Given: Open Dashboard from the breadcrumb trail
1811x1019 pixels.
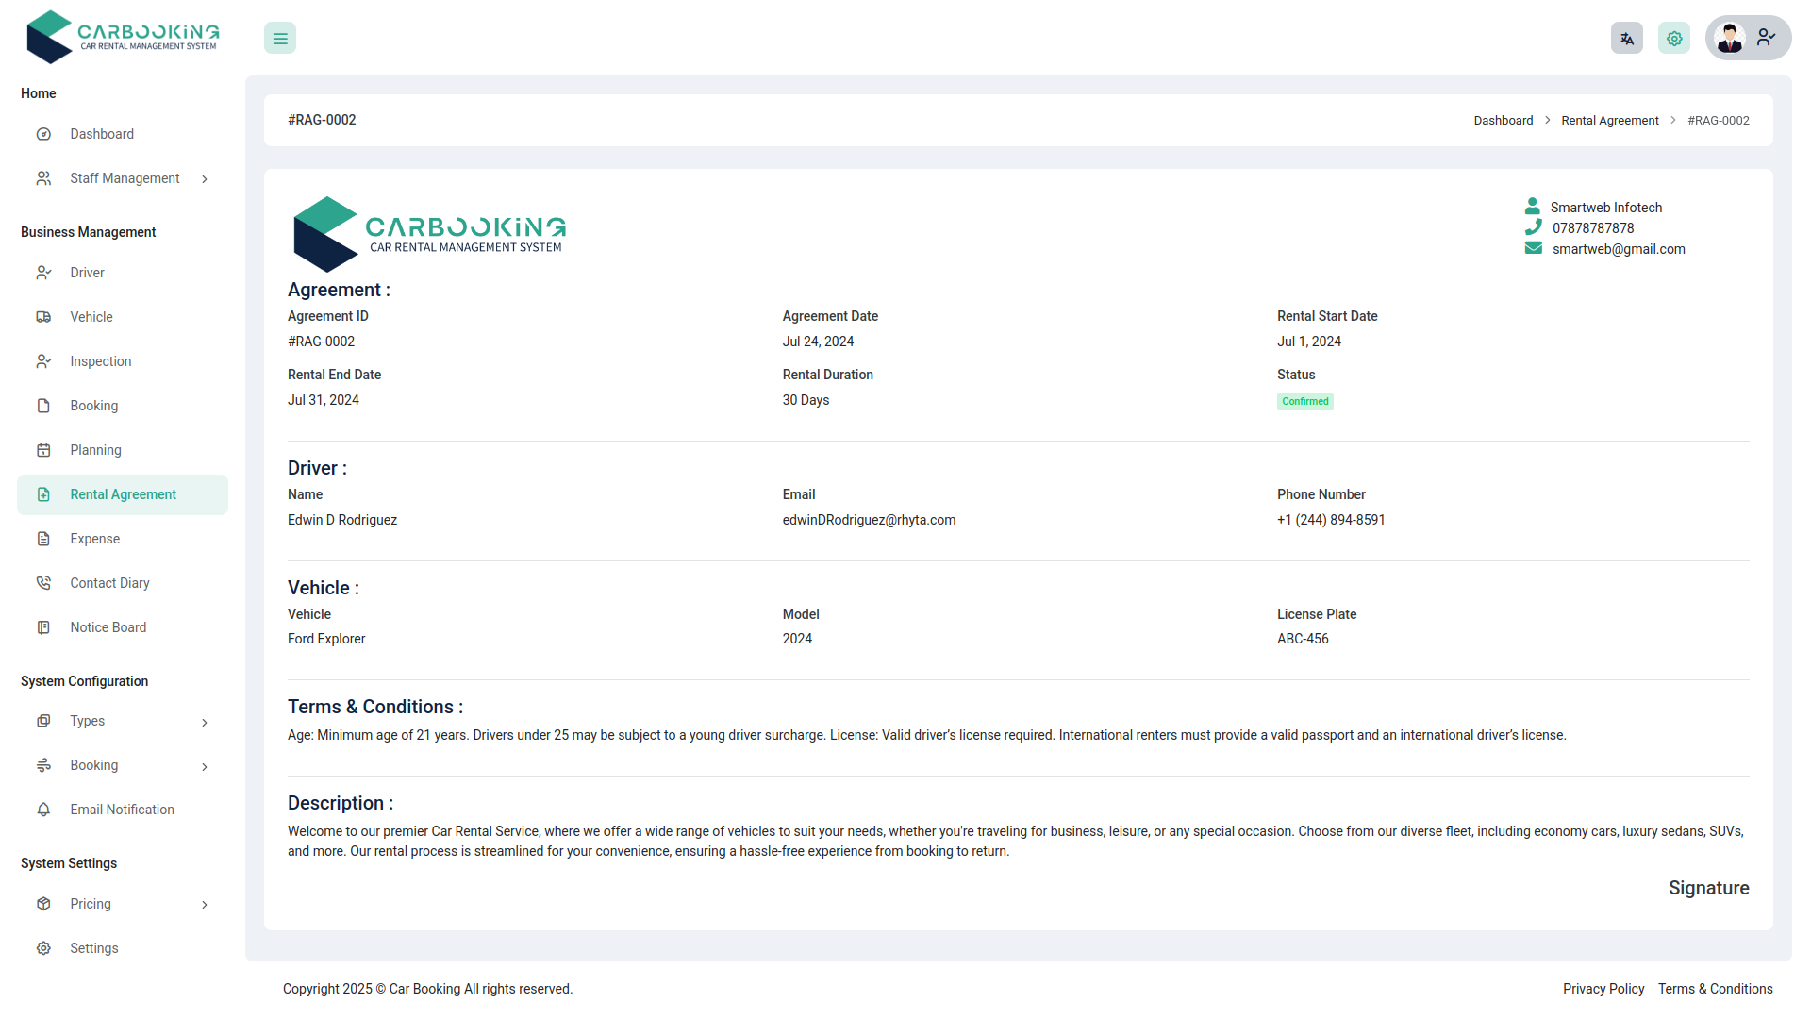Looking at the screenshot, I should coord(1503,120).
